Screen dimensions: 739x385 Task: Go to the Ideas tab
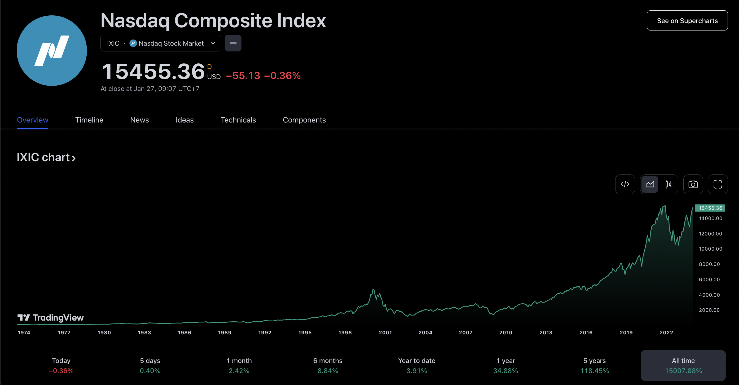[184, 120]
